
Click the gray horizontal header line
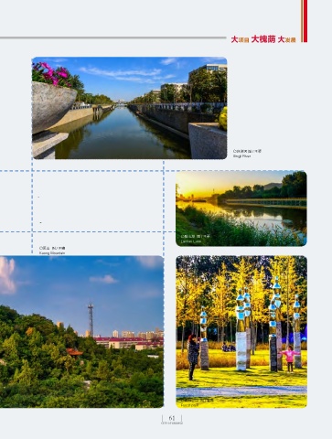pyautogui.click(x=112, y=37)
